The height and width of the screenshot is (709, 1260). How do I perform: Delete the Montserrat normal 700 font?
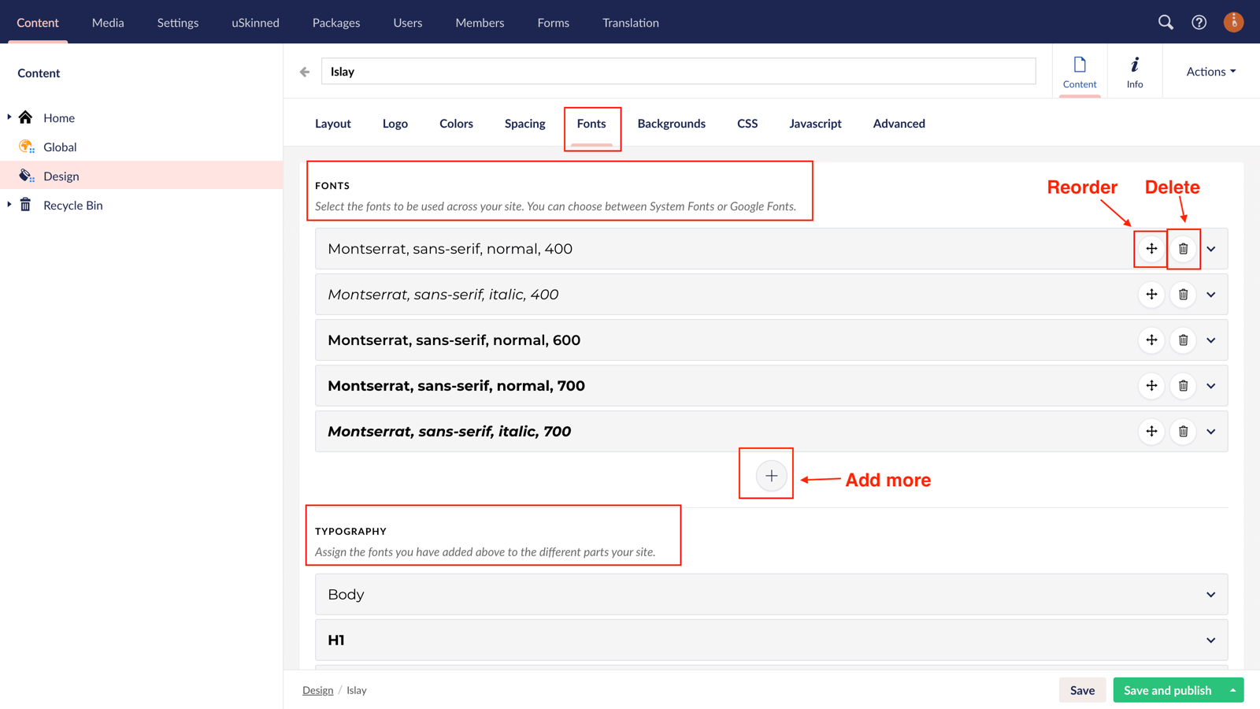[1183, 385]
